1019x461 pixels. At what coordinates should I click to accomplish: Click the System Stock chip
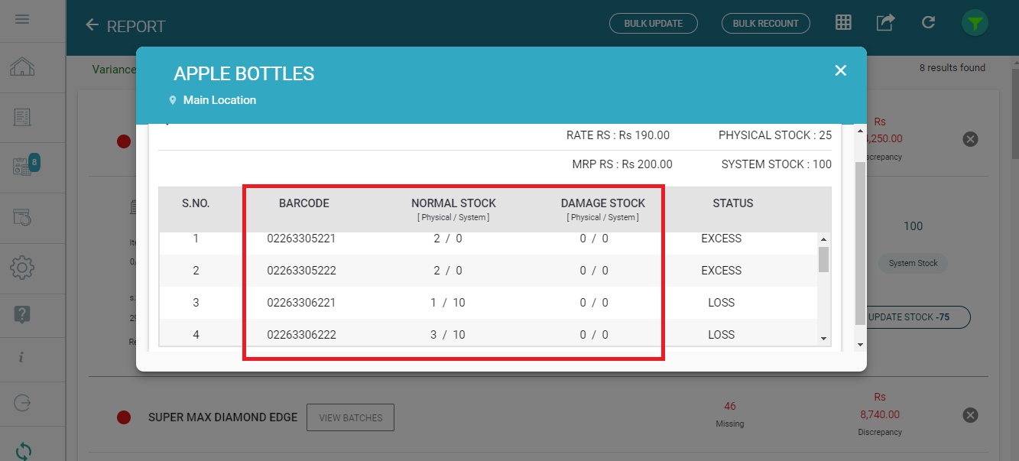(913, 263)
